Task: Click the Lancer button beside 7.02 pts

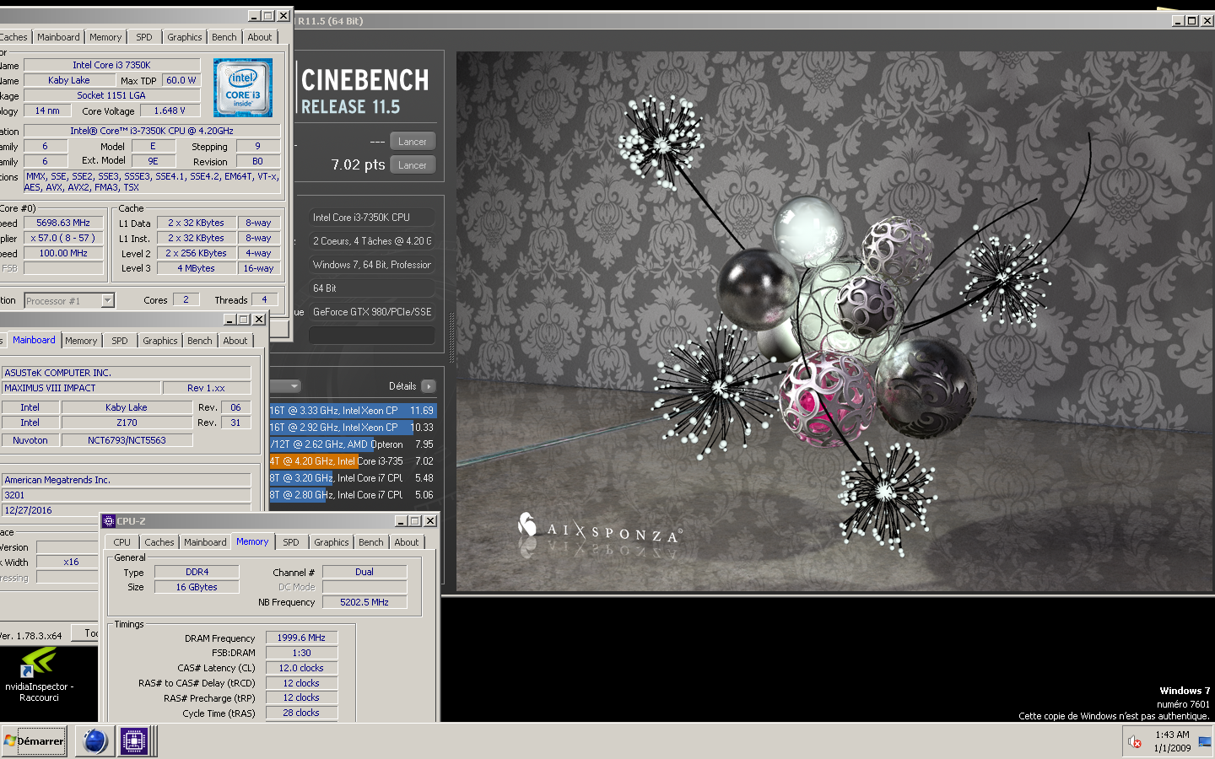Action: tap(413, 165)
